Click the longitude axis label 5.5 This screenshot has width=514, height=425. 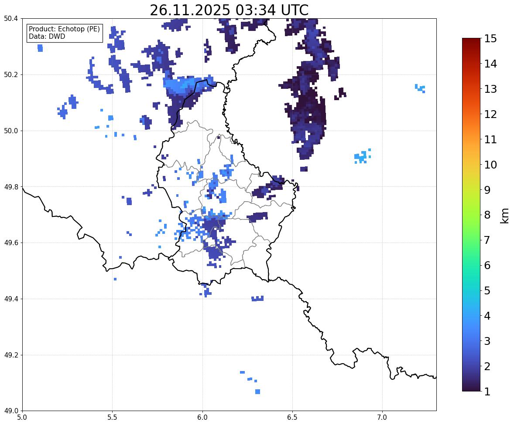pos(113,418)
